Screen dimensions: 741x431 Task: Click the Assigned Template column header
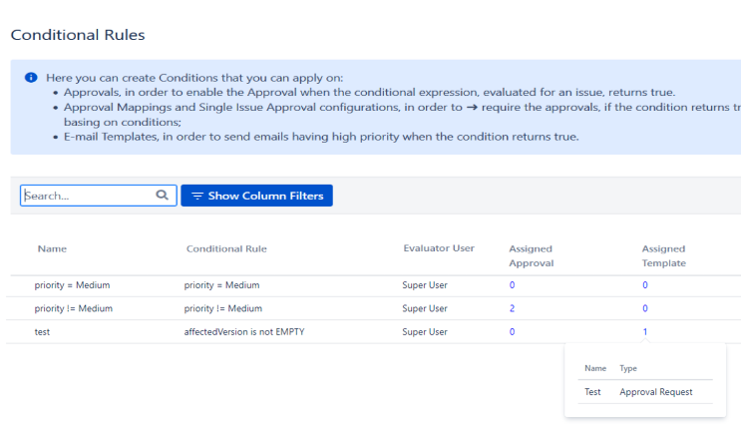coord(663,255)
